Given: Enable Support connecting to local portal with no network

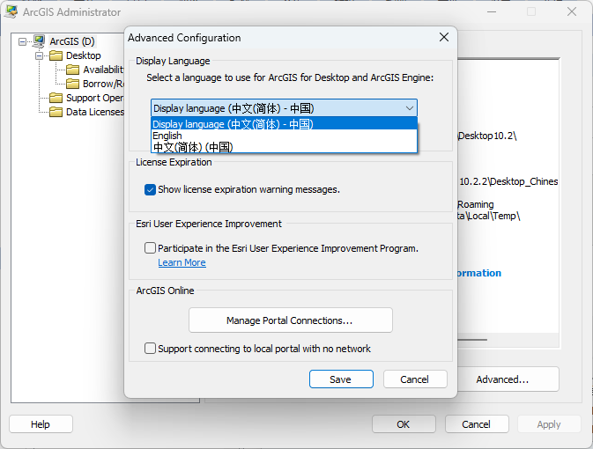Looking at the screenshot, I should [x=150, y=348].
